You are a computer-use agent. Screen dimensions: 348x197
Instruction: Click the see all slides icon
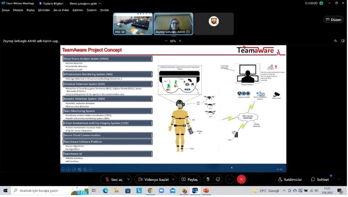click(x=80, y=169)
